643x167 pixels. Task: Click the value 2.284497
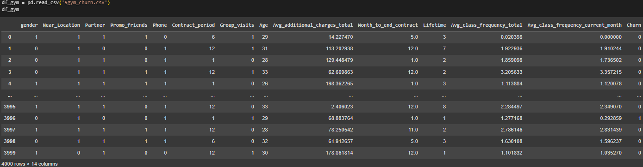(x=512, y=107)
